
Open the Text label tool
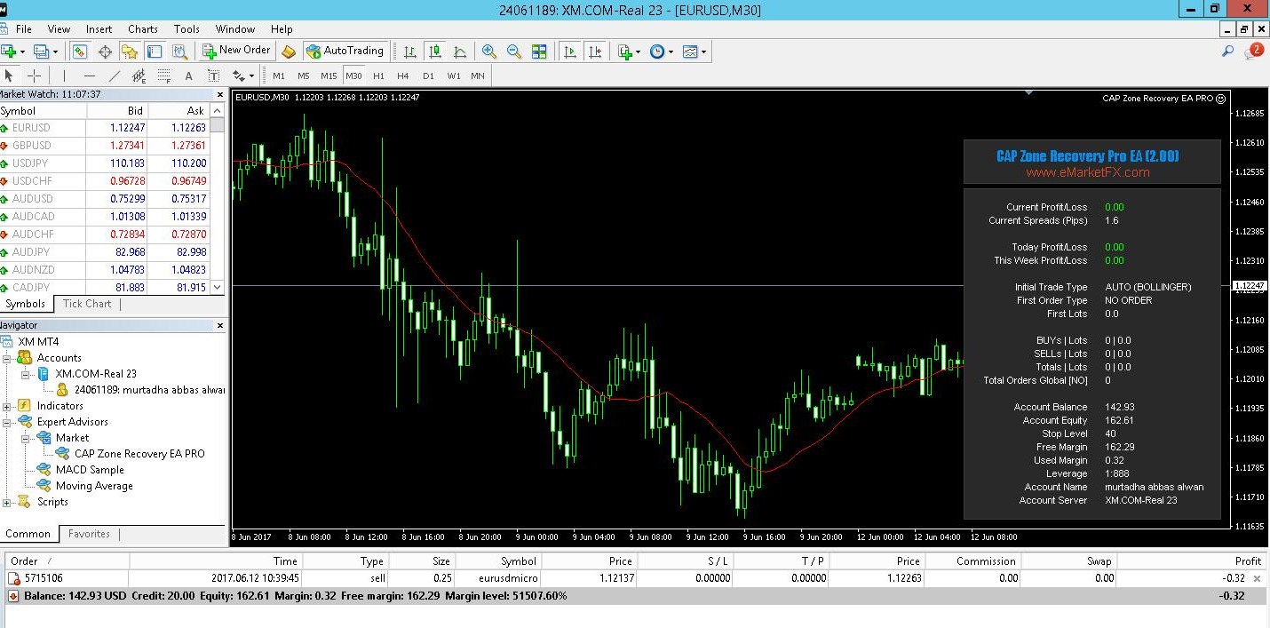click(x=213, y=76)
